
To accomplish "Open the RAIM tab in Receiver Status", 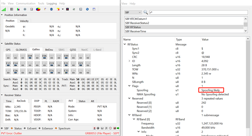I will pyautogui.click(x=56, y=101).
